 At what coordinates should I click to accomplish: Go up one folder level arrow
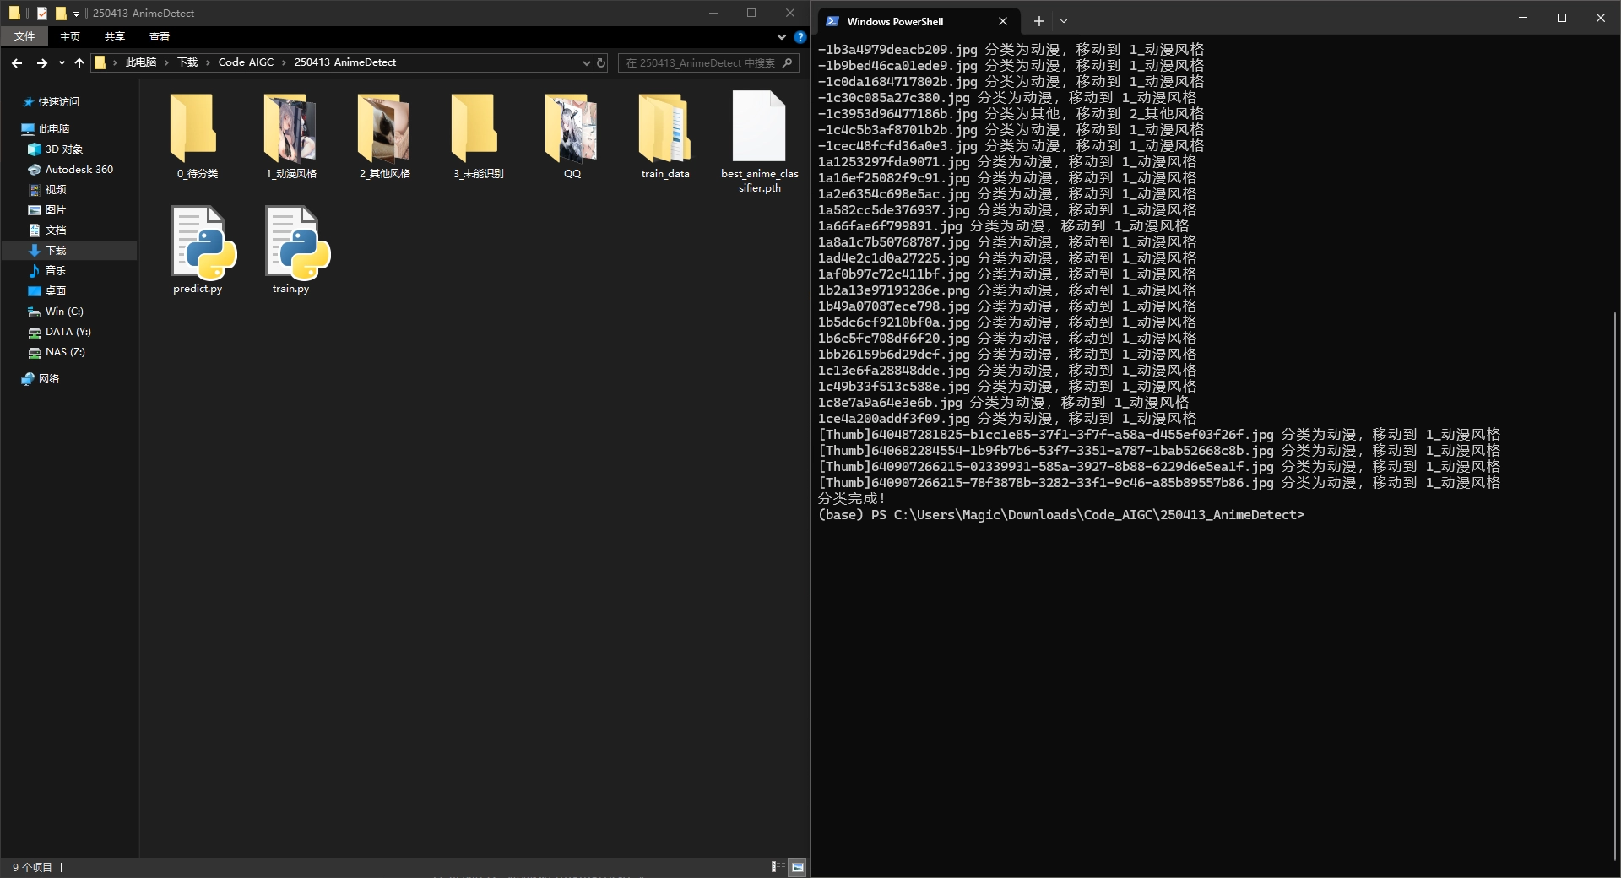[79, 62]
